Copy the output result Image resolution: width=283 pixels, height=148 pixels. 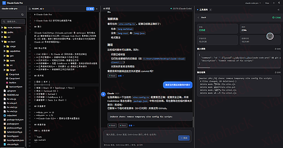point(278,72)
